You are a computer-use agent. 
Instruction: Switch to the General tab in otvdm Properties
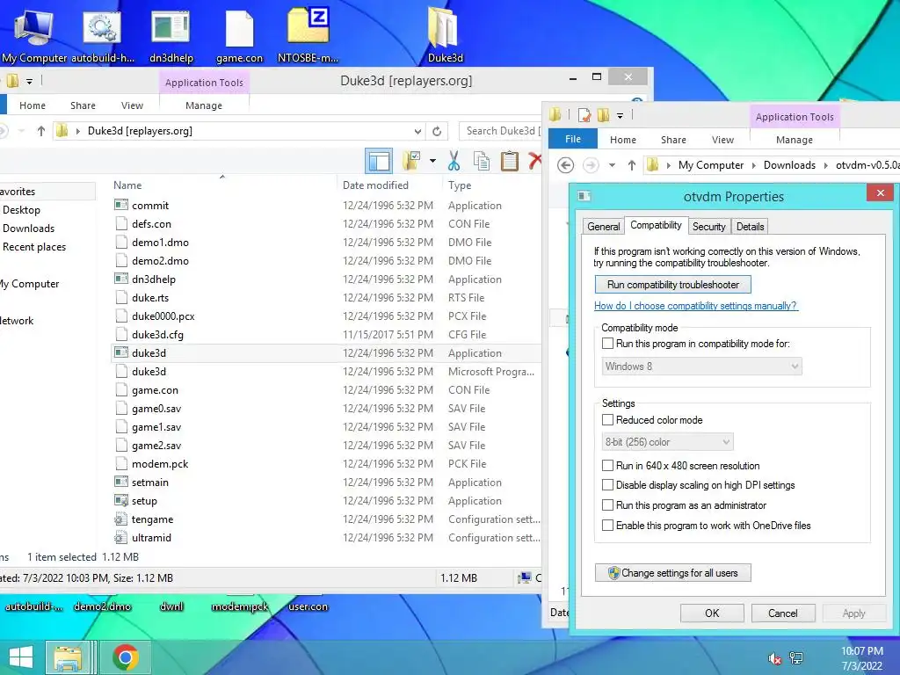coord(603,227)
